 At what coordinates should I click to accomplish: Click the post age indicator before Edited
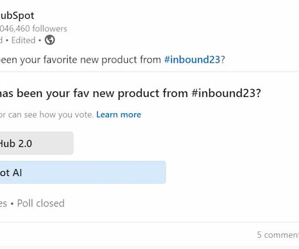point(1,40)
